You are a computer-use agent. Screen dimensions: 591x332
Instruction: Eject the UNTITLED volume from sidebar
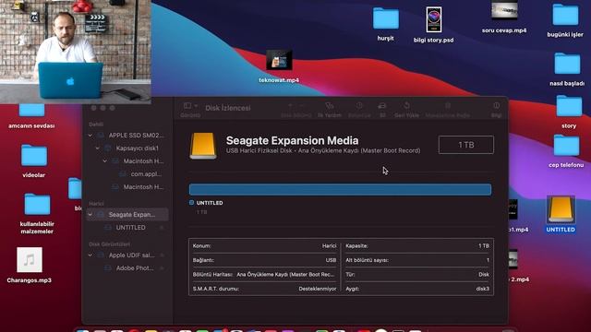[x=162, y=228]
